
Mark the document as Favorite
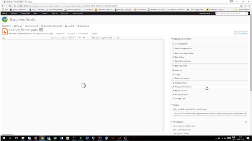[x=60, y=34]
